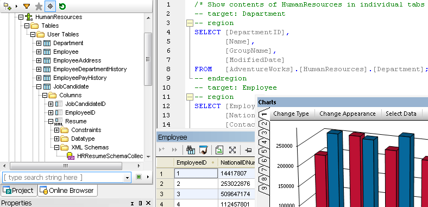428x207 pixels.
Task: Click the EmployeePayHistory tree label
Action: (80, 78)
